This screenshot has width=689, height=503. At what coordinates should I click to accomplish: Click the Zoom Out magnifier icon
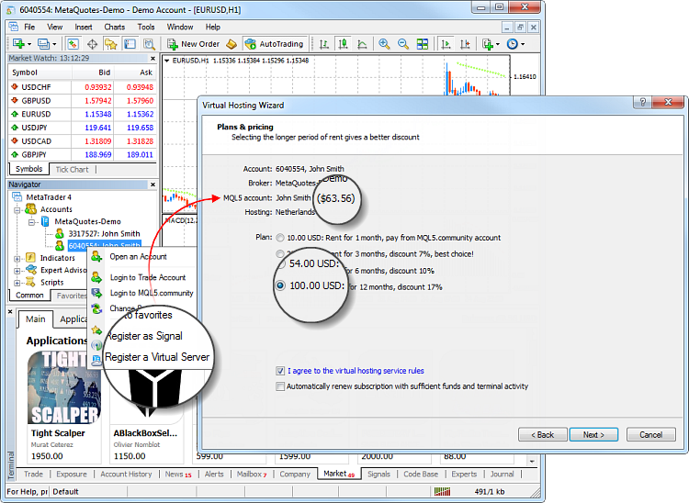click(404, 43)
